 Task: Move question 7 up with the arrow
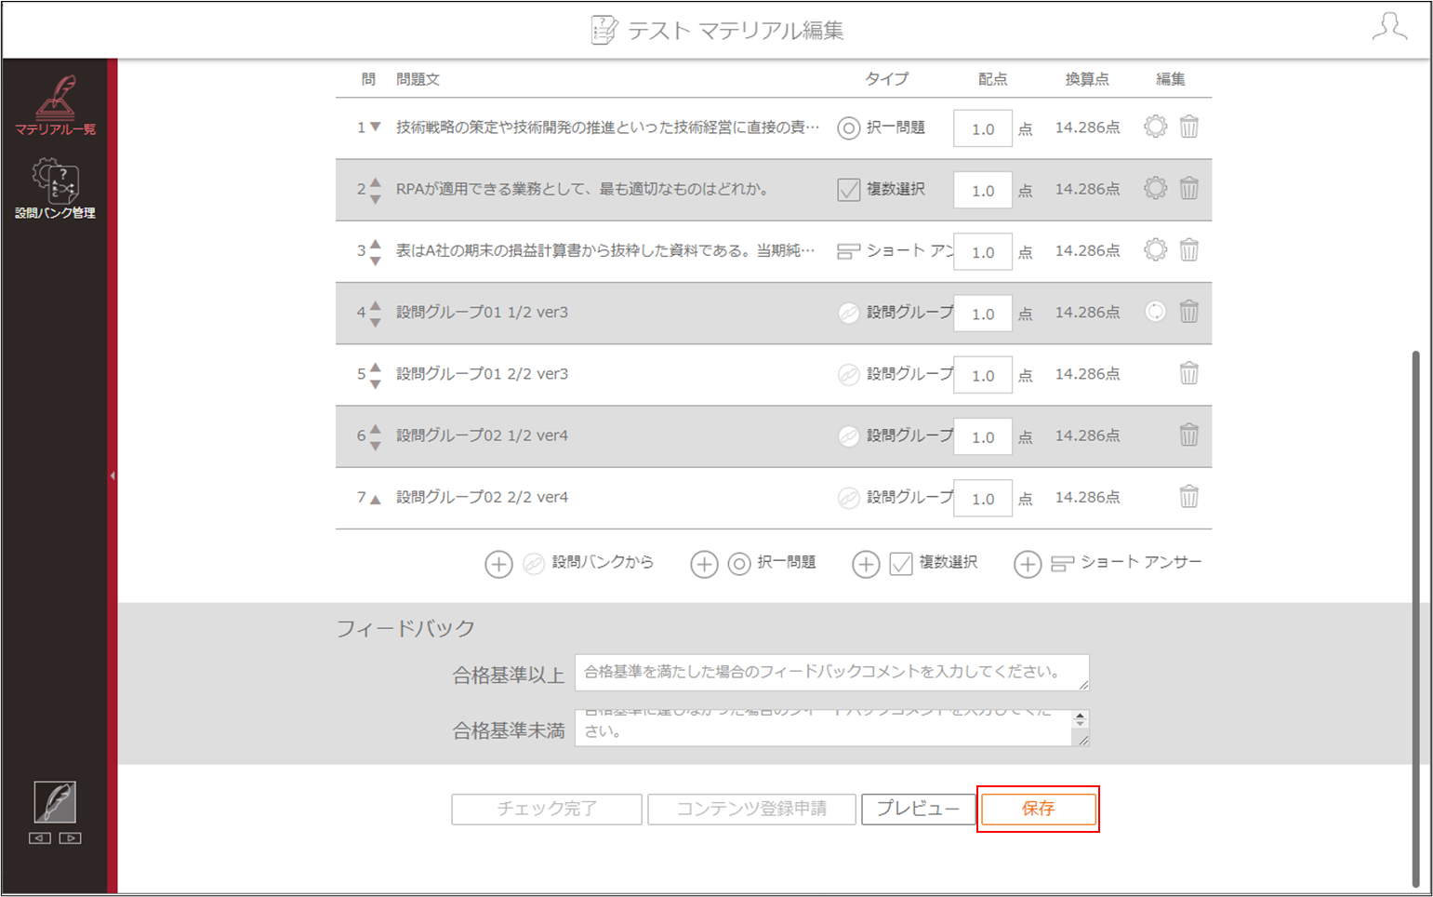click(376, 500)
